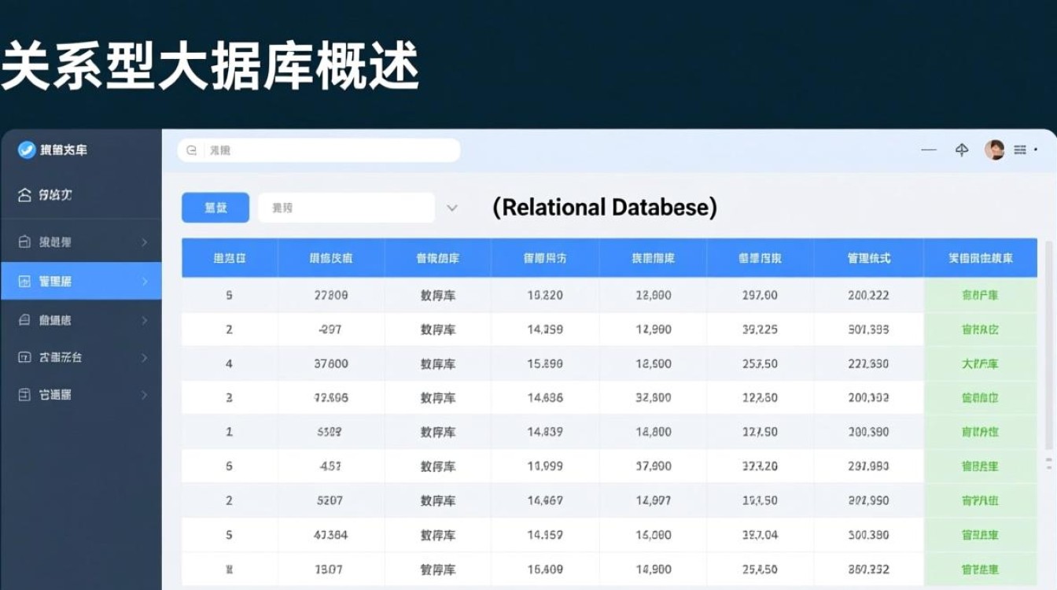
Task: Click inside the top search input field
Action: pos(315,150)
